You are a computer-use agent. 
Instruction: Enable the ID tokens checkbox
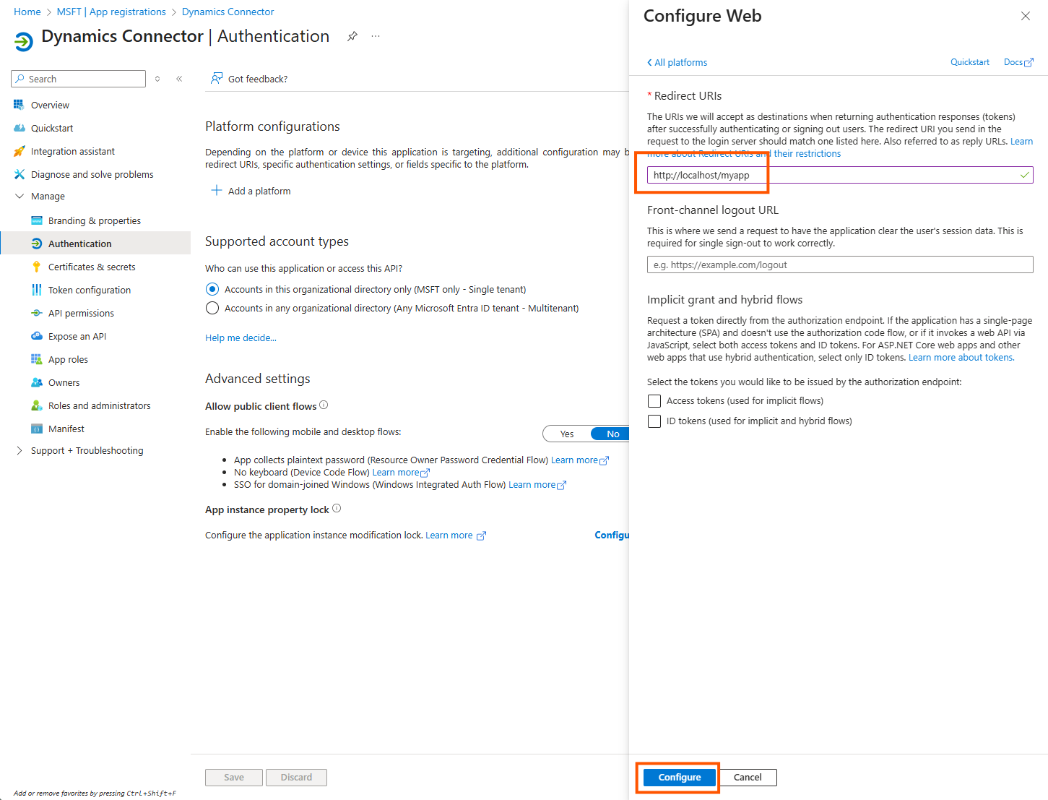pos(654,421)
